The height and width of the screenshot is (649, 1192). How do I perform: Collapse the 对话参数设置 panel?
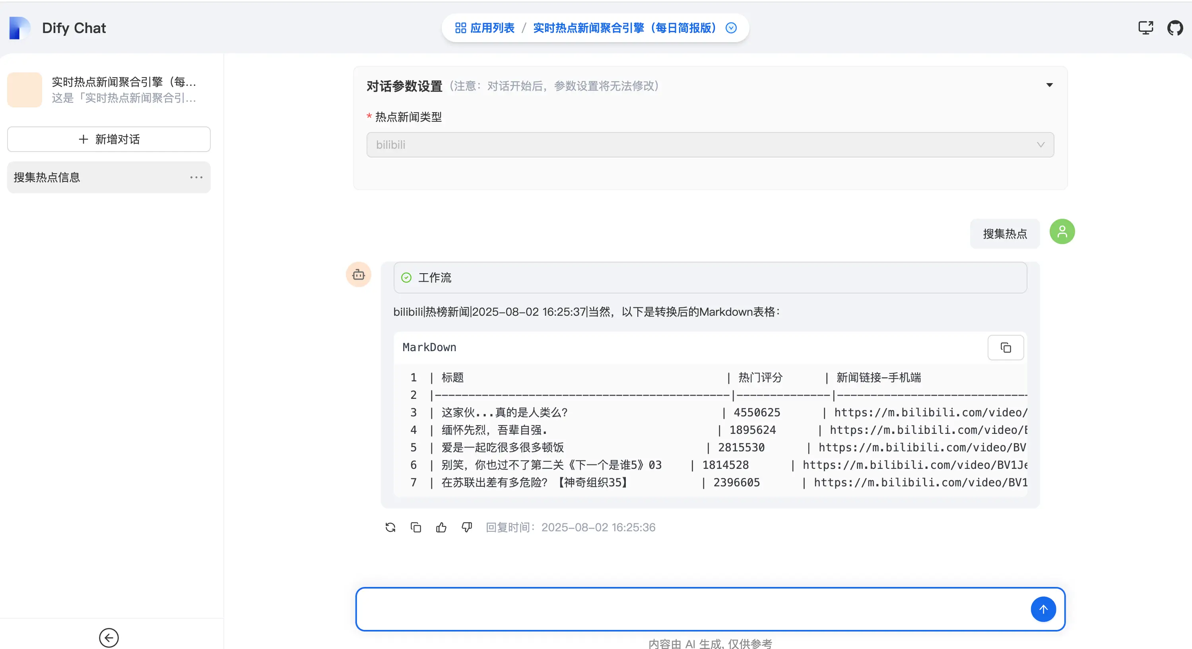click(x=1049, y=85)
